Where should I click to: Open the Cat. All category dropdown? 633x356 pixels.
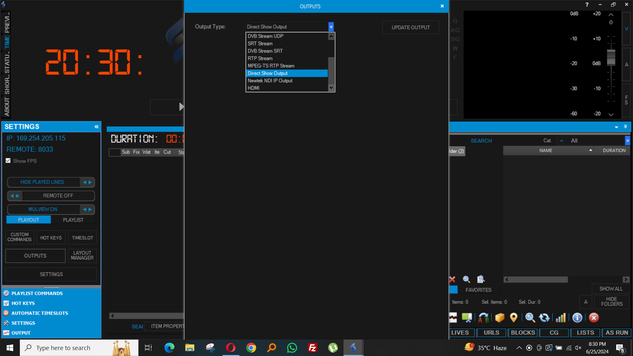point(627,141)
